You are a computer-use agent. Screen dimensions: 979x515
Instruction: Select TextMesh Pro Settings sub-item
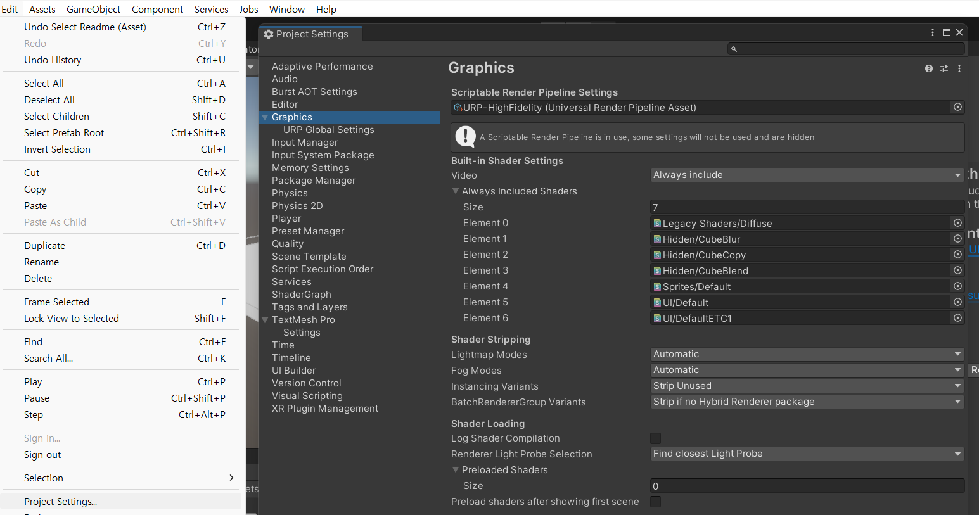(x=302, y=333)
